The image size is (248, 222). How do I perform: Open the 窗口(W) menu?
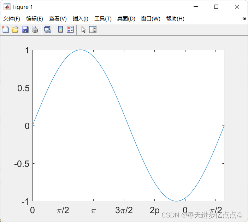(150, 19)
